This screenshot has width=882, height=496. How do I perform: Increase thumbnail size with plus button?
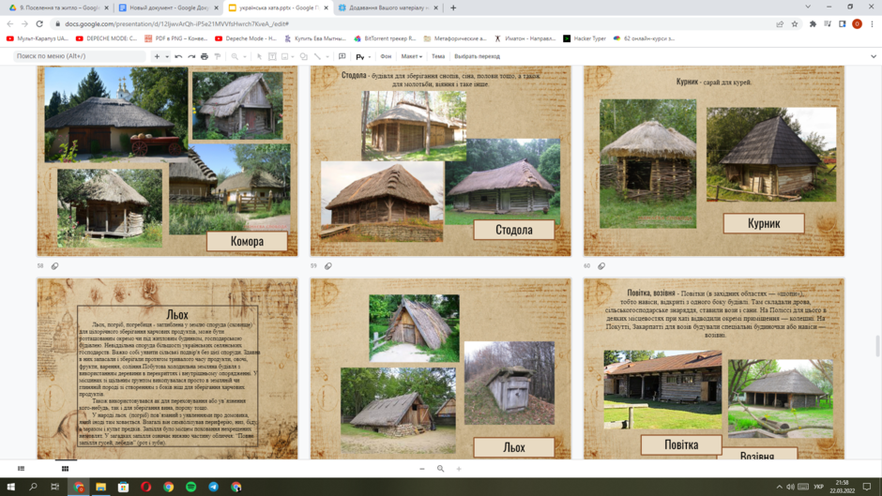[459, 469]
